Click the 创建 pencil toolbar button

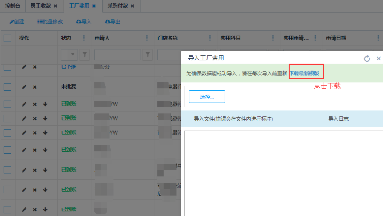(x=17, y=22)
